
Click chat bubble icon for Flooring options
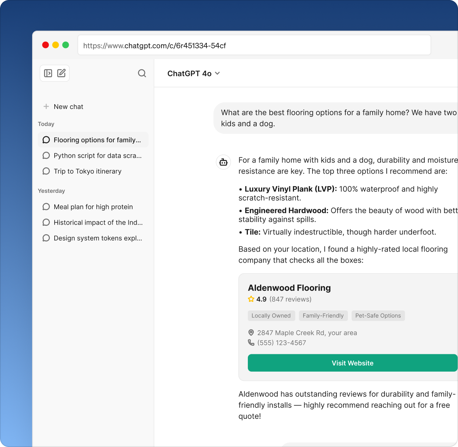point(46,140)
